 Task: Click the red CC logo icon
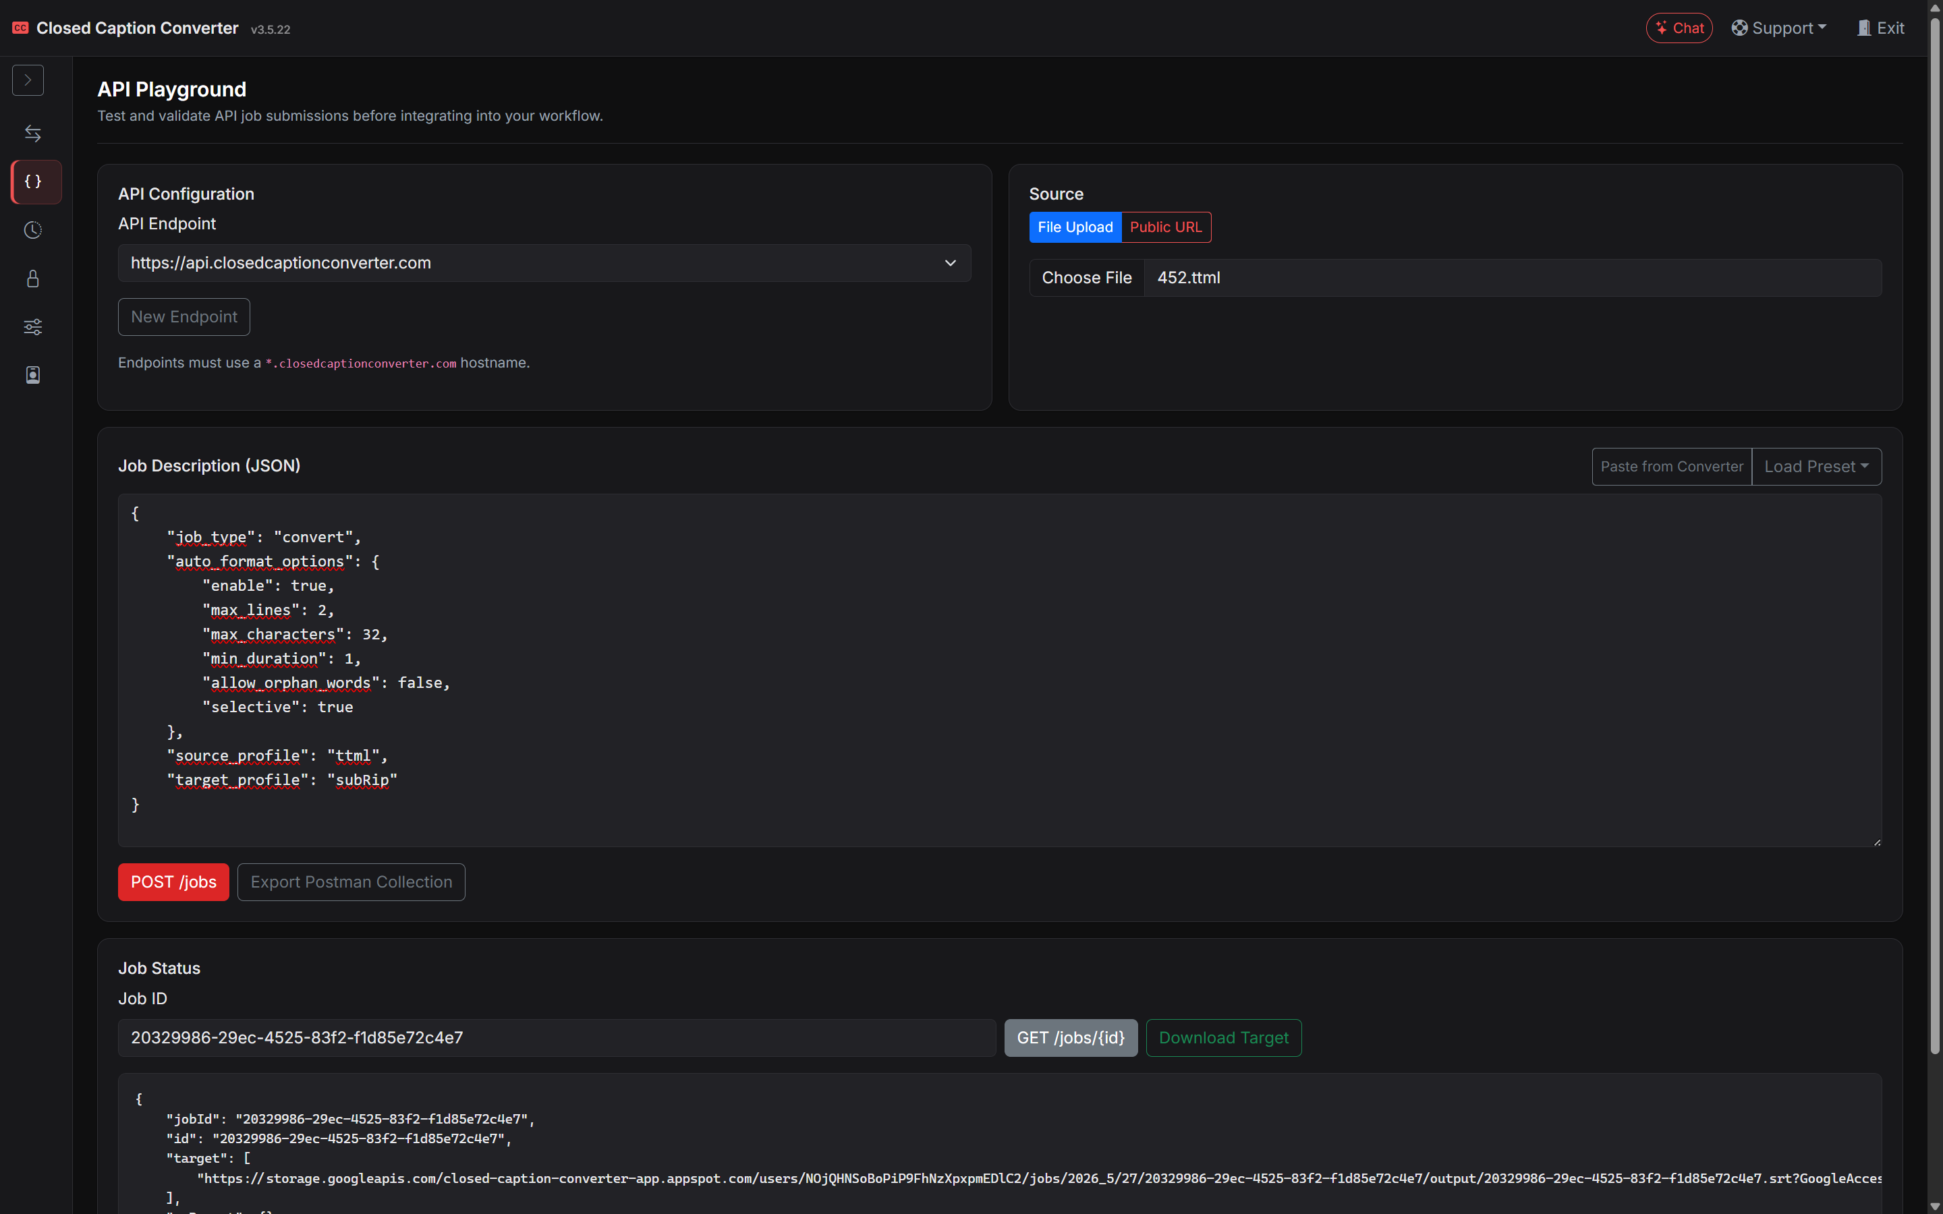20,28
